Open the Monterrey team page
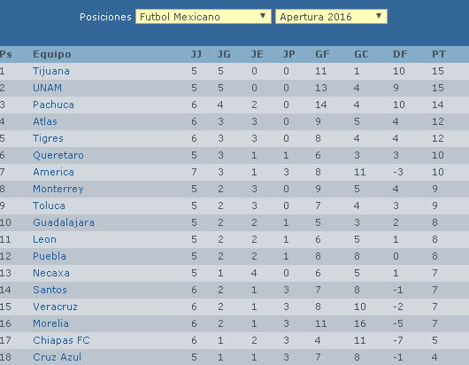This screenshot has height=365, width=469. tap(58, 189)
